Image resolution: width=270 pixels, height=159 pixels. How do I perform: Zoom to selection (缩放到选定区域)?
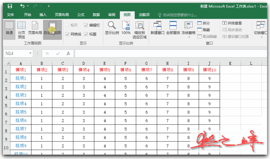(140, 30)
